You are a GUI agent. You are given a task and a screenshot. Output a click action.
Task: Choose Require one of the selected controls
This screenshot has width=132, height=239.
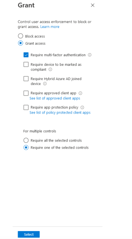click(26, 148)
